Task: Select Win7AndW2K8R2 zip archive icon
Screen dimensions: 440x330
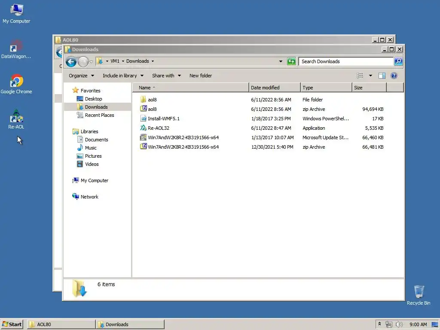Action: point(144,147)
